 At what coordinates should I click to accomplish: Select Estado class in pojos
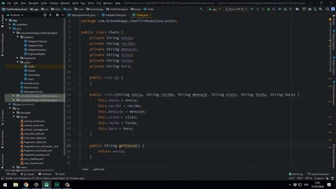pyautogui.click(x=31, y=70)
